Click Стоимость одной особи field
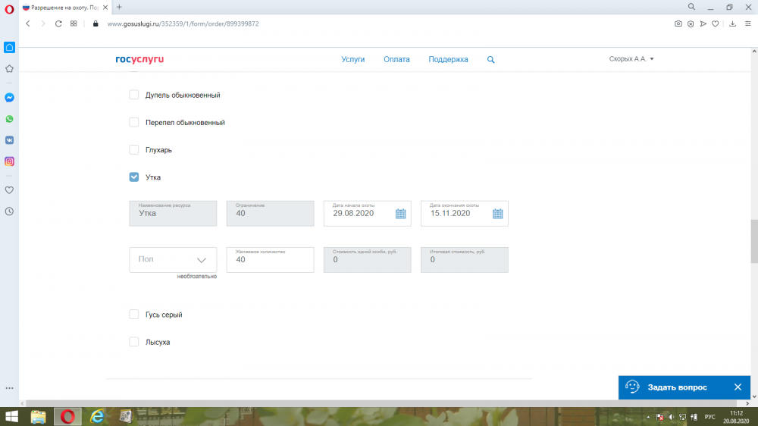The width and height of the screenshot is (758, 426). coord(368,260)
